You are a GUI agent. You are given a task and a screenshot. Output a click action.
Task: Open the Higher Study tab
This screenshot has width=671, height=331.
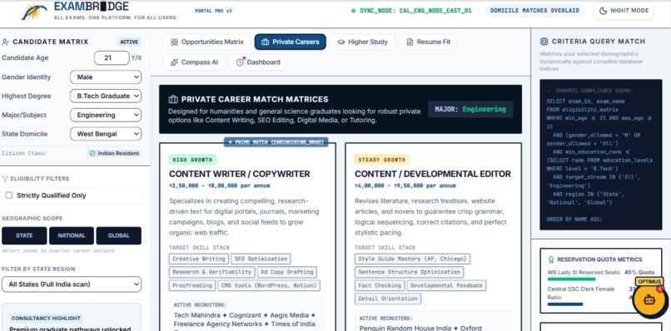[362, 42]
